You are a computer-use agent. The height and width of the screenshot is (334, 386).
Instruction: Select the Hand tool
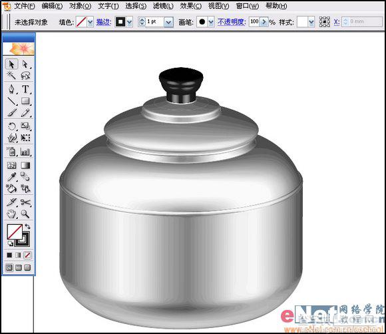click(11, 214)
